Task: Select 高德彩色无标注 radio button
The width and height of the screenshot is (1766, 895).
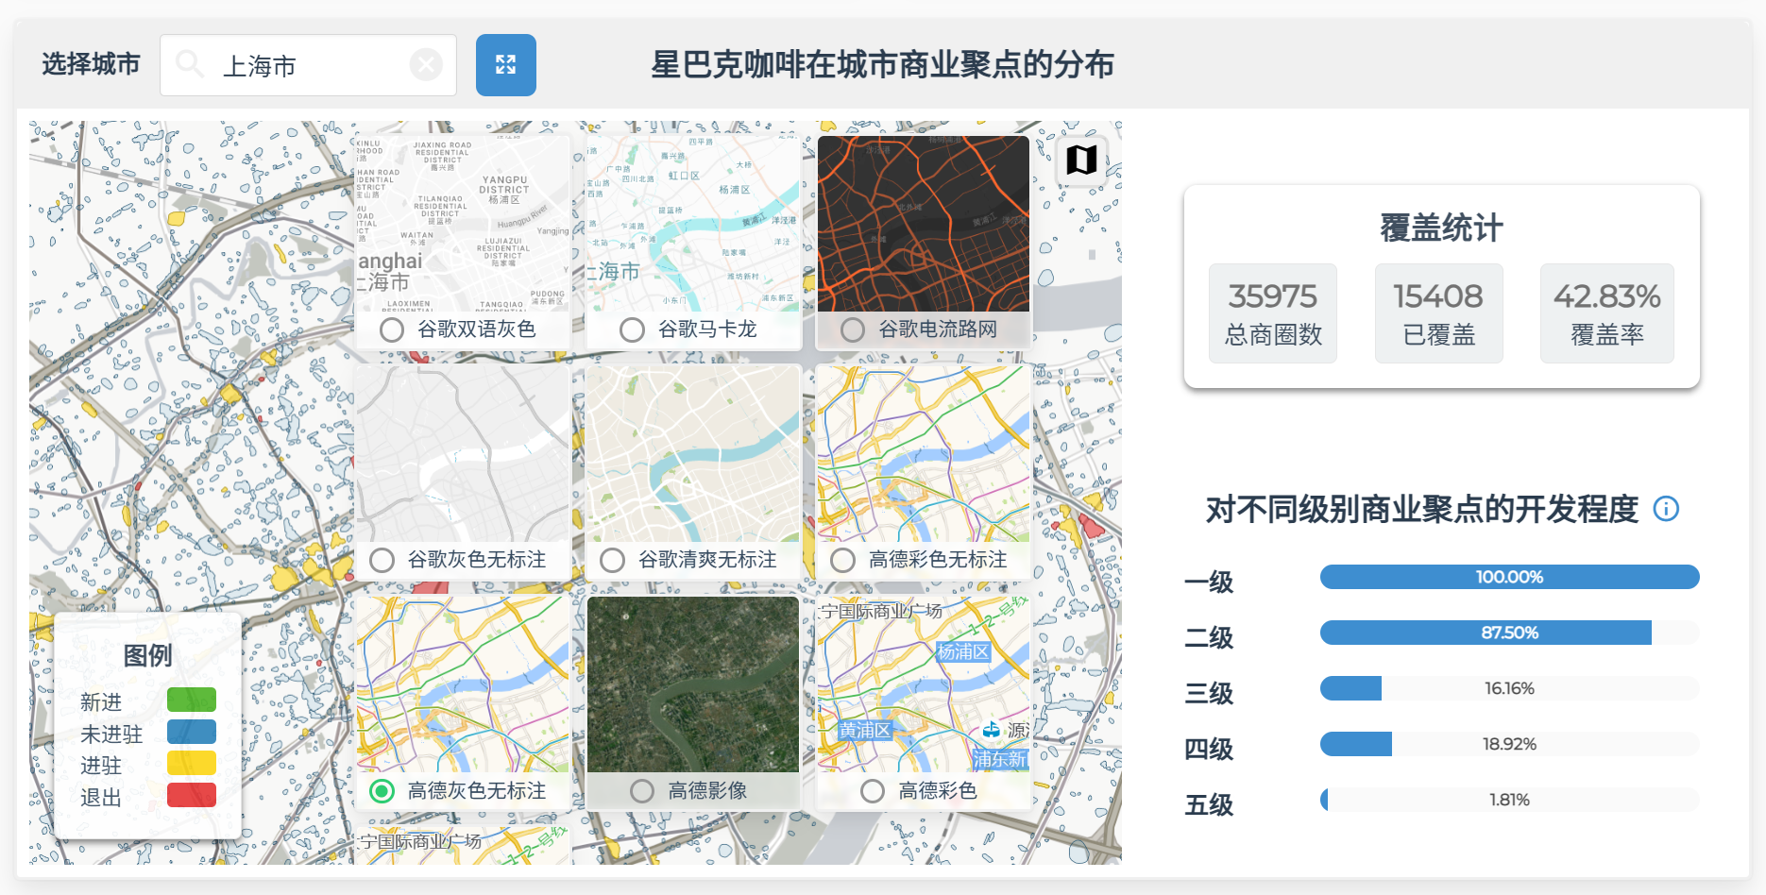Action: click(x=843, y=560)
